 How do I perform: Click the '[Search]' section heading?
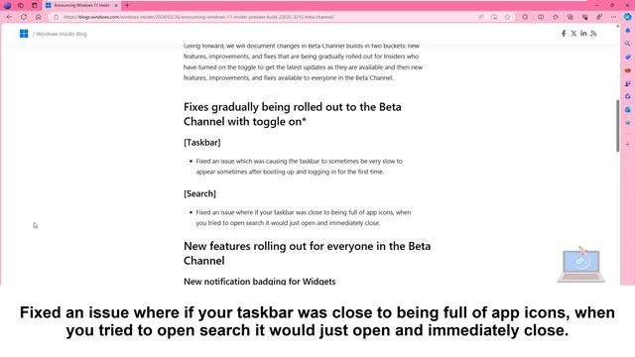tap(199, 193)
